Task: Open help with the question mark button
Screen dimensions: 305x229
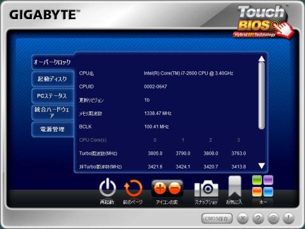Action: point(258,218)
